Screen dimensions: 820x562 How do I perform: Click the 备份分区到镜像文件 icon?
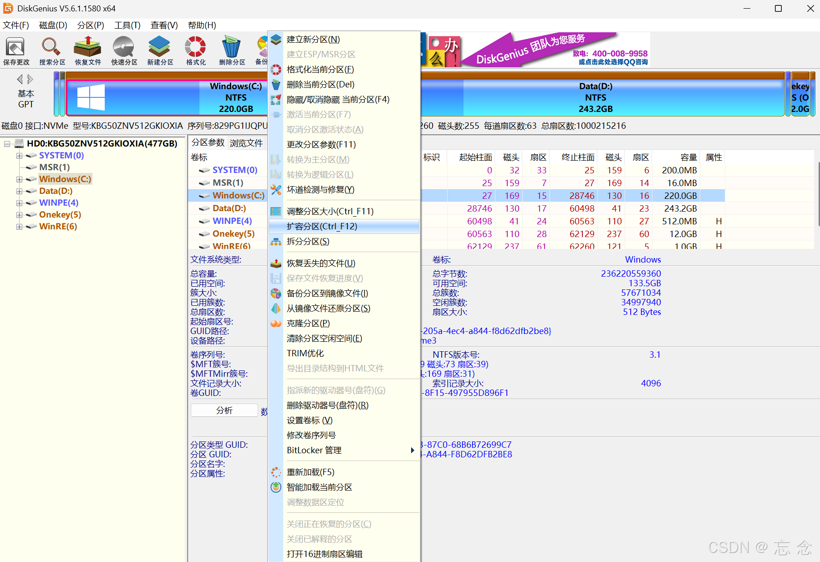click(276, 294)
